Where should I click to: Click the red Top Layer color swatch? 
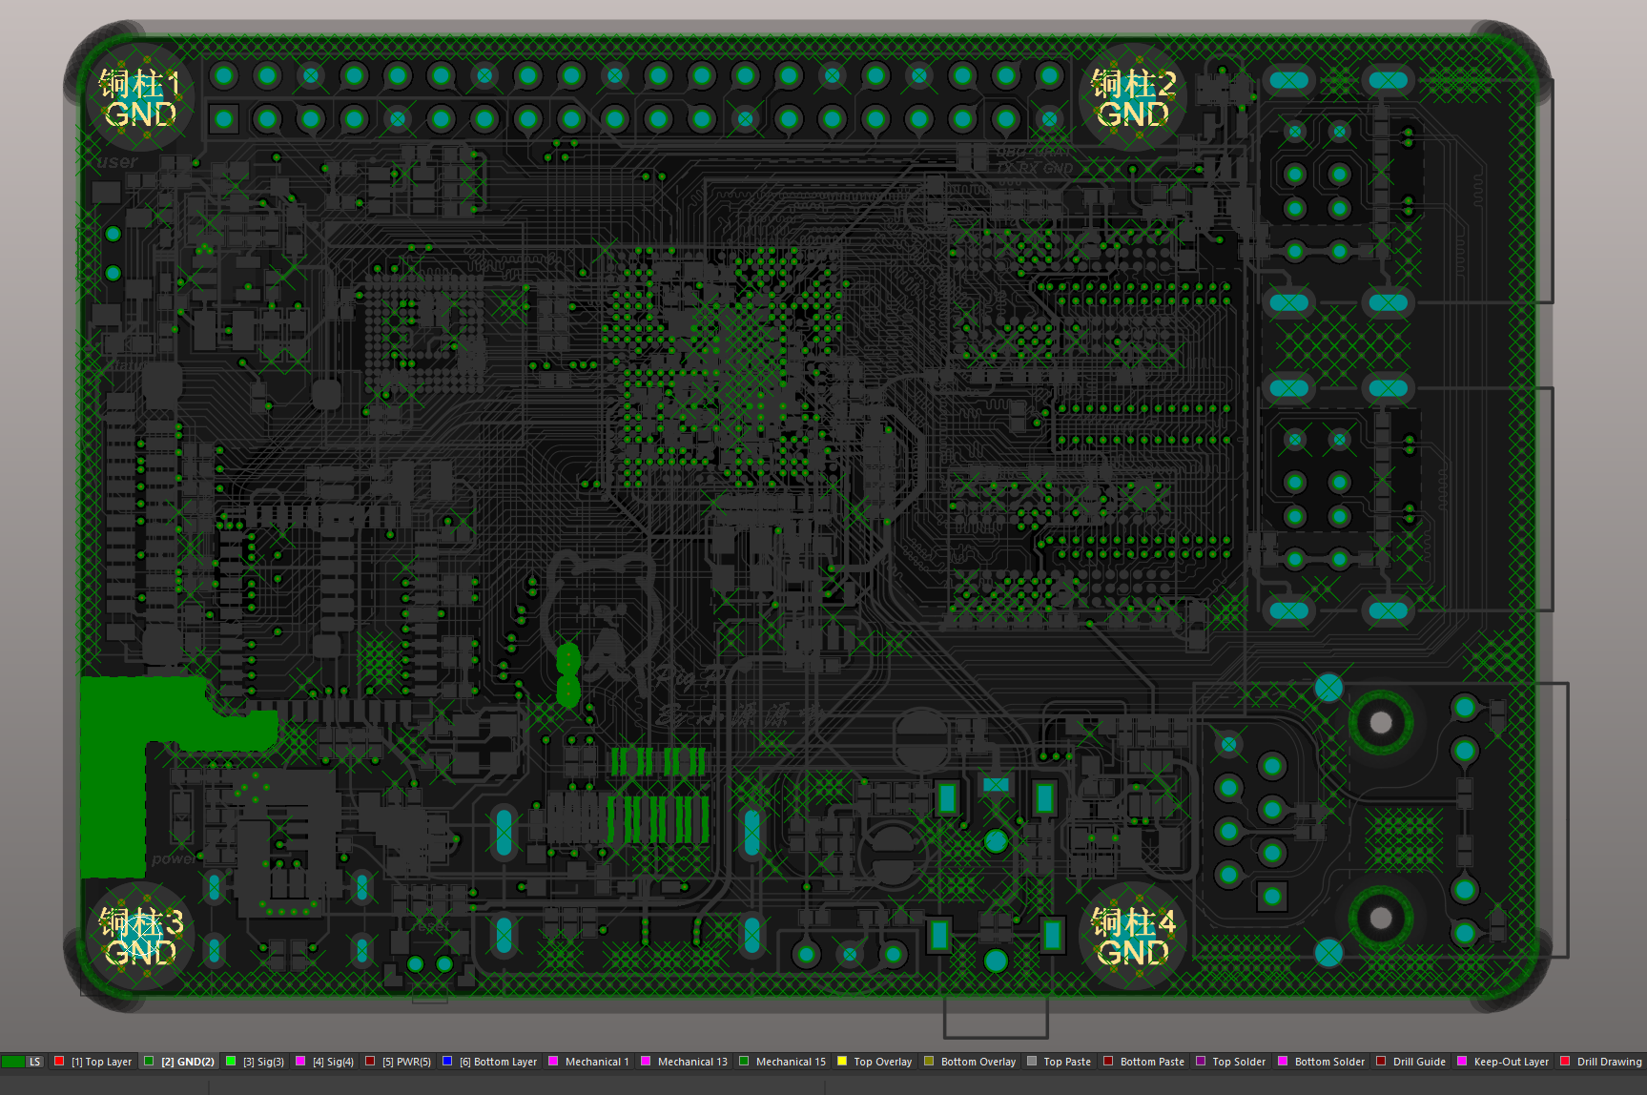click(x=59, y=1061)
